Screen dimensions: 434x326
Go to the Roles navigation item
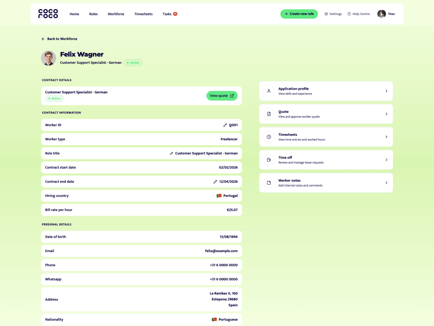[93, 14]
